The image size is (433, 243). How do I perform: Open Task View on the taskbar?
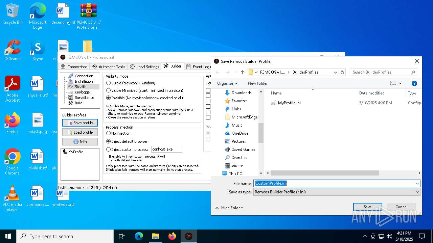(122, 236)
